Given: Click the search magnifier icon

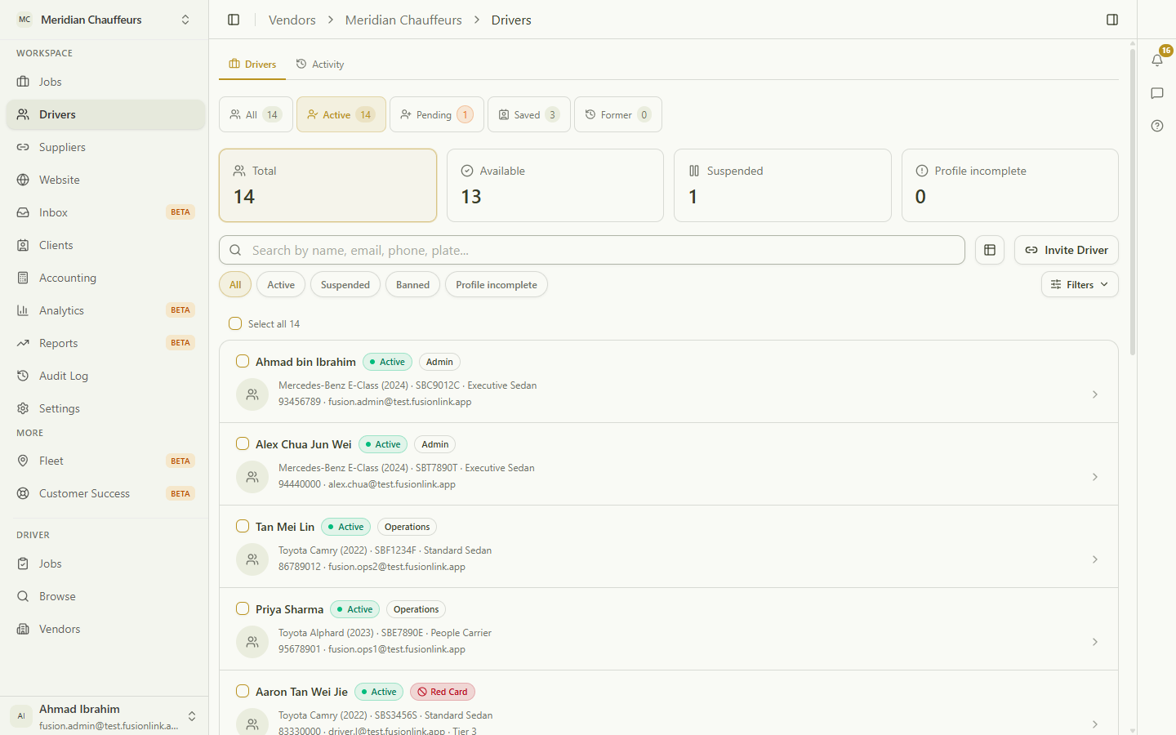Looking at the screenshot, I should click(235, 250).
